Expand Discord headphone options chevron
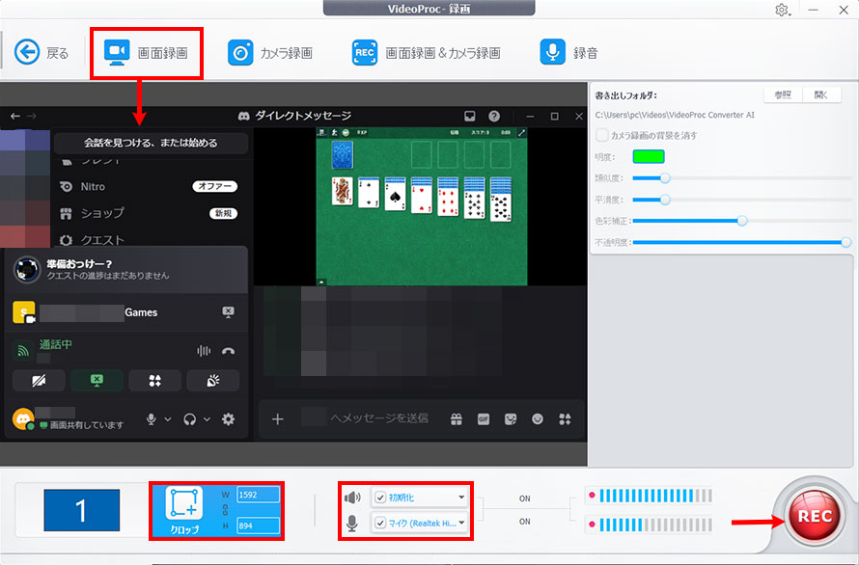859x565 pixels. click(x=208, y=419)
